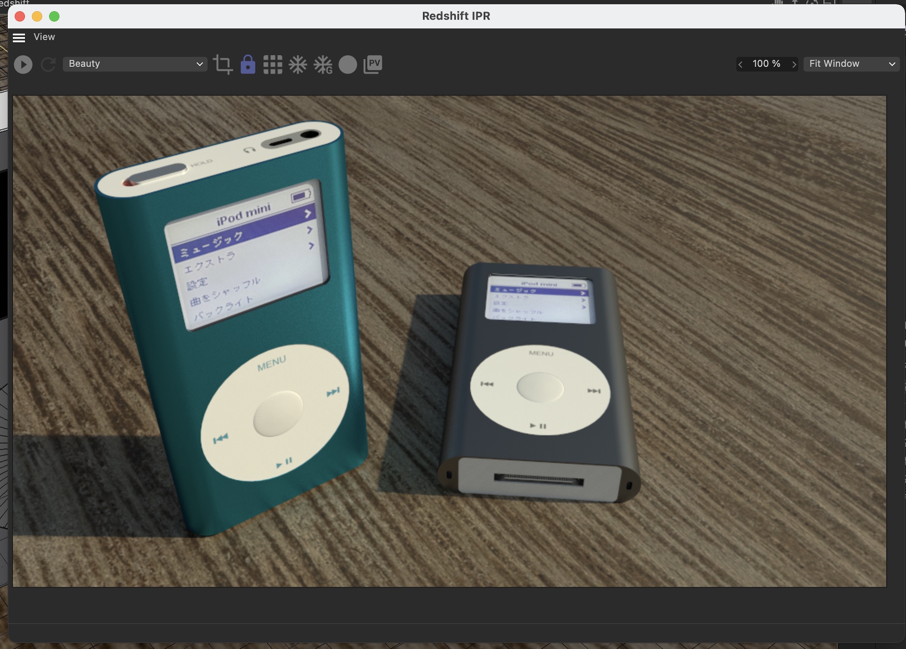
Task: Increase zoom with right arrow stepper
Action: coord(794,64)
